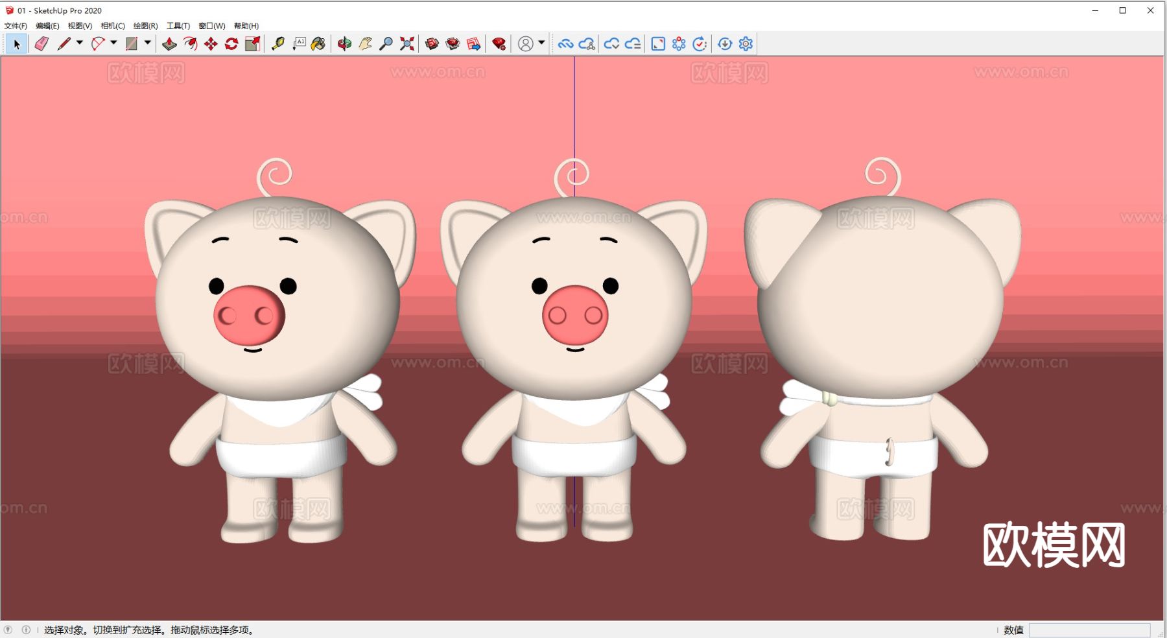1167x638 pixels.
Task: Expand the user account dropdown arrow
Action: coord(541,43)
